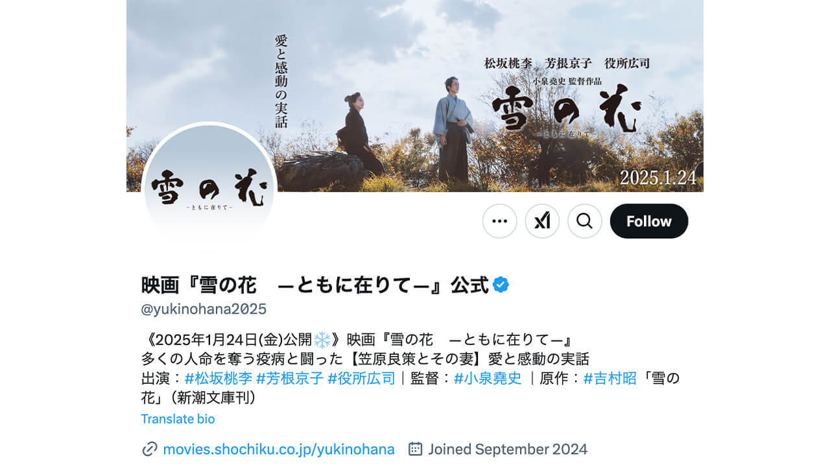Click the #芳根京子 hashtag
830x467 pixels.
[x=290, y=378]
